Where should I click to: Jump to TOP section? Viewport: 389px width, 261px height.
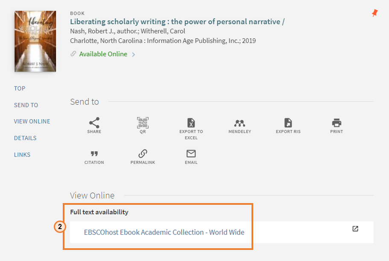point(20,88)
